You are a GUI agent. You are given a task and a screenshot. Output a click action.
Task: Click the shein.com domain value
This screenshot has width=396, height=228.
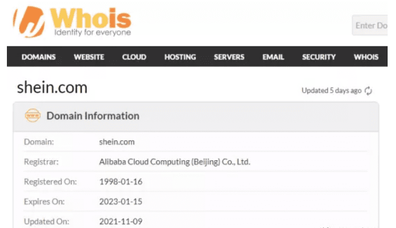coord(117,142)
